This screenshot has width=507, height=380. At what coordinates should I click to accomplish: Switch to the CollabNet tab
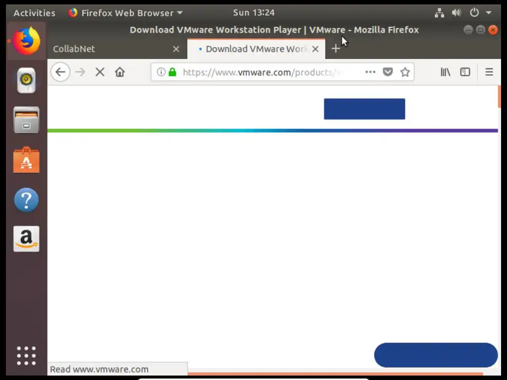coord(117,49)
